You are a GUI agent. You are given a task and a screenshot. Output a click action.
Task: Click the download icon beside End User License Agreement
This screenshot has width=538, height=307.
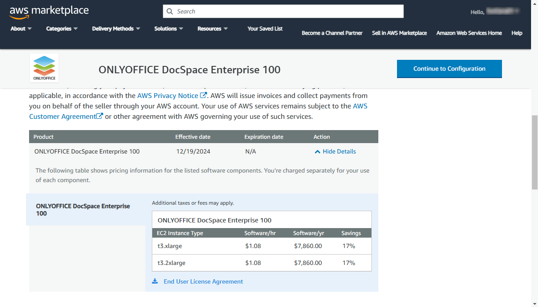155,281
